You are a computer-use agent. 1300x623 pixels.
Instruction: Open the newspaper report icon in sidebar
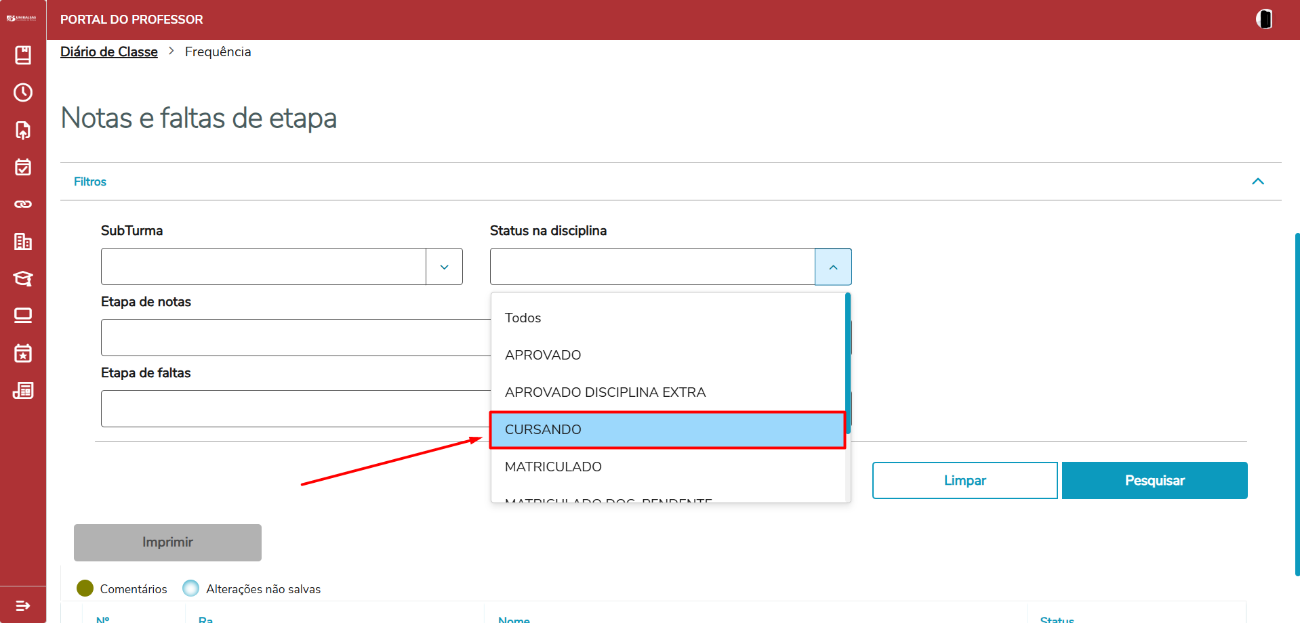23,391
